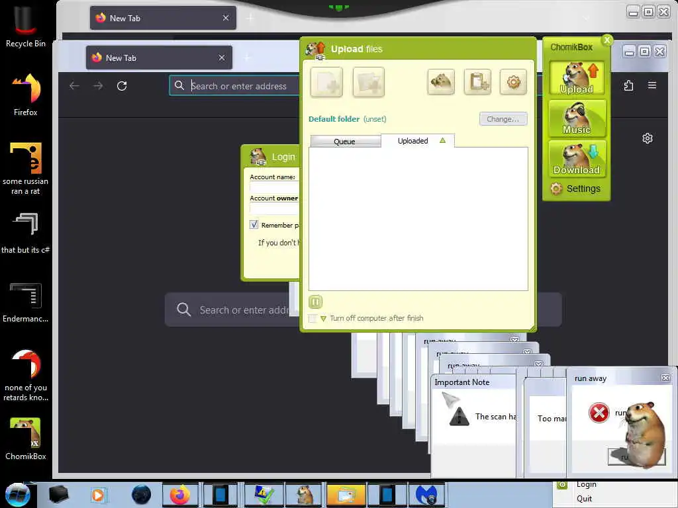Open ChomikBox Settings entry
Image resolution: width=678 pixels, height=508 pixels.
pos(575,189)
